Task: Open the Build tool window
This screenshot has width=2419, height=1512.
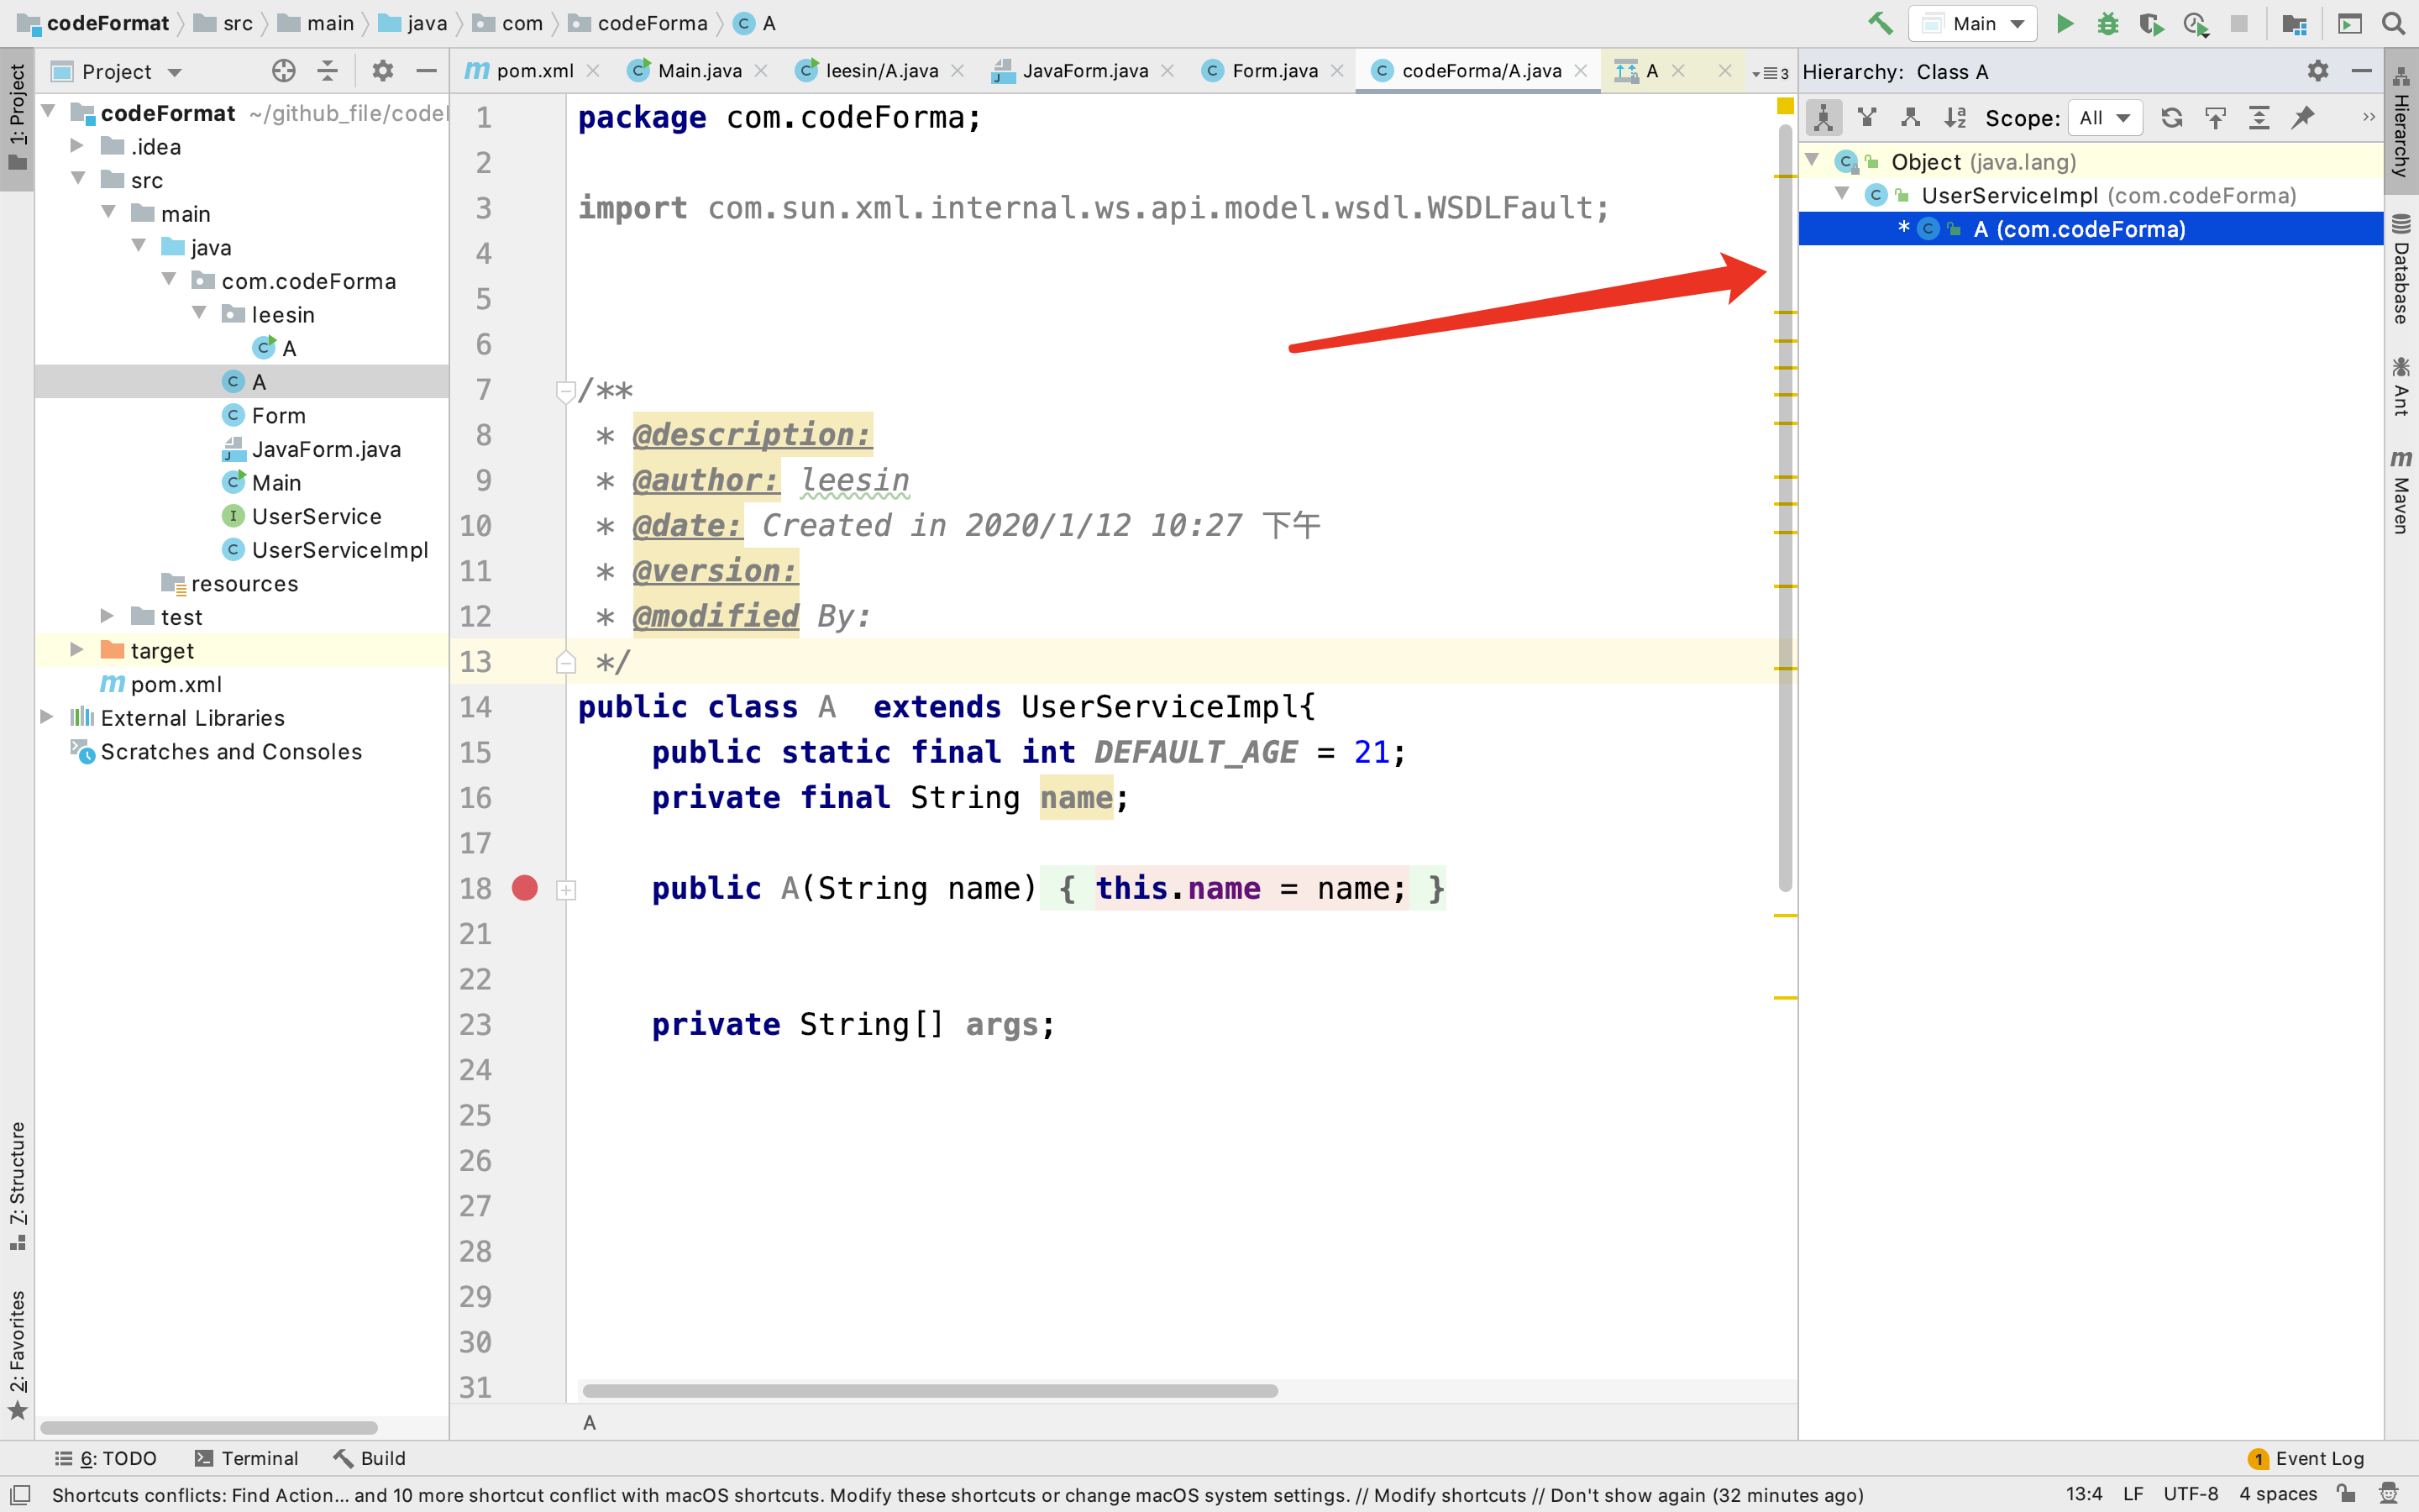Action: click(370, 1458)
